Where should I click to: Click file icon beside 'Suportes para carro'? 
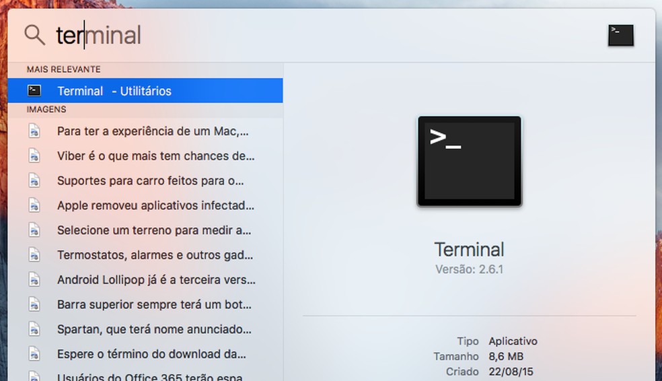click(x=34, y=181)
